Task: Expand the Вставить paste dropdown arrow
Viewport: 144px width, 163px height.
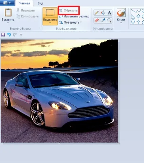Action: [x=8, y=23]
